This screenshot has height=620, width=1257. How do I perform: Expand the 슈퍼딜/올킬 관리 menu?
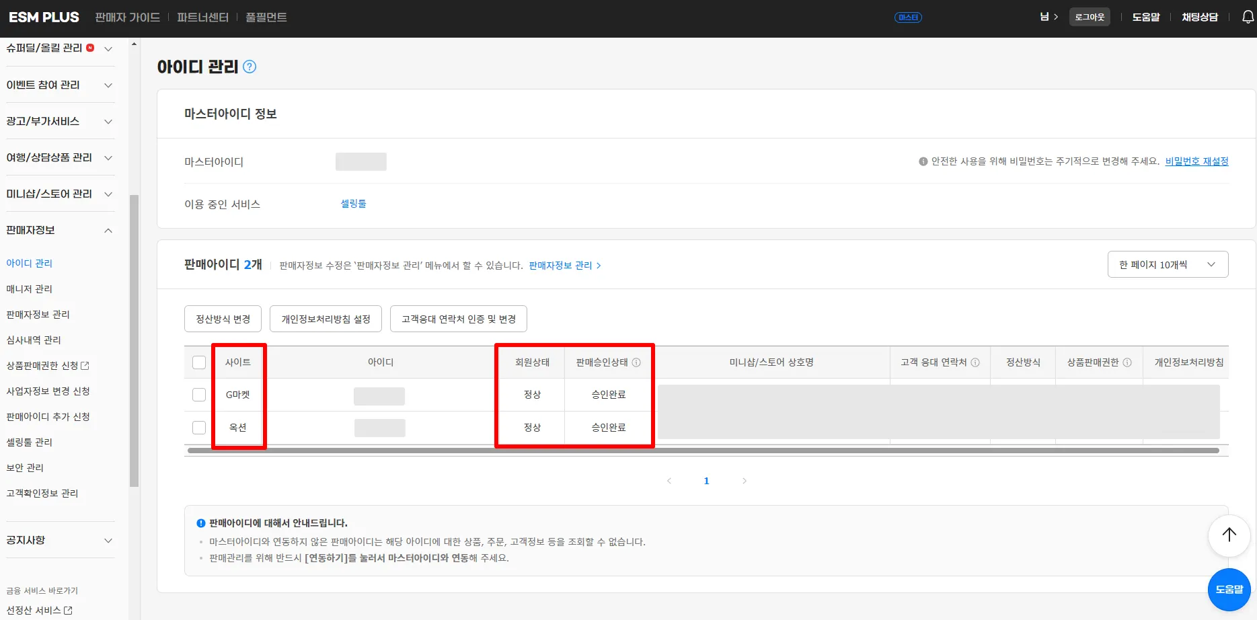pyautogui.click(x=108, y=48)
